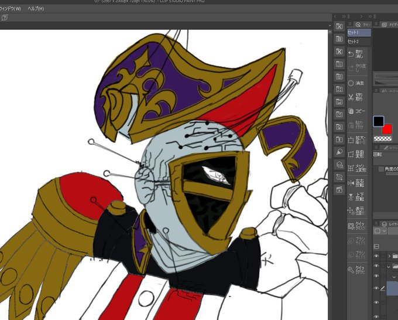Viewport: 398px width, 320px height.
Task: Select the highlighted blue layer row
Action: (x=392, y=288)
